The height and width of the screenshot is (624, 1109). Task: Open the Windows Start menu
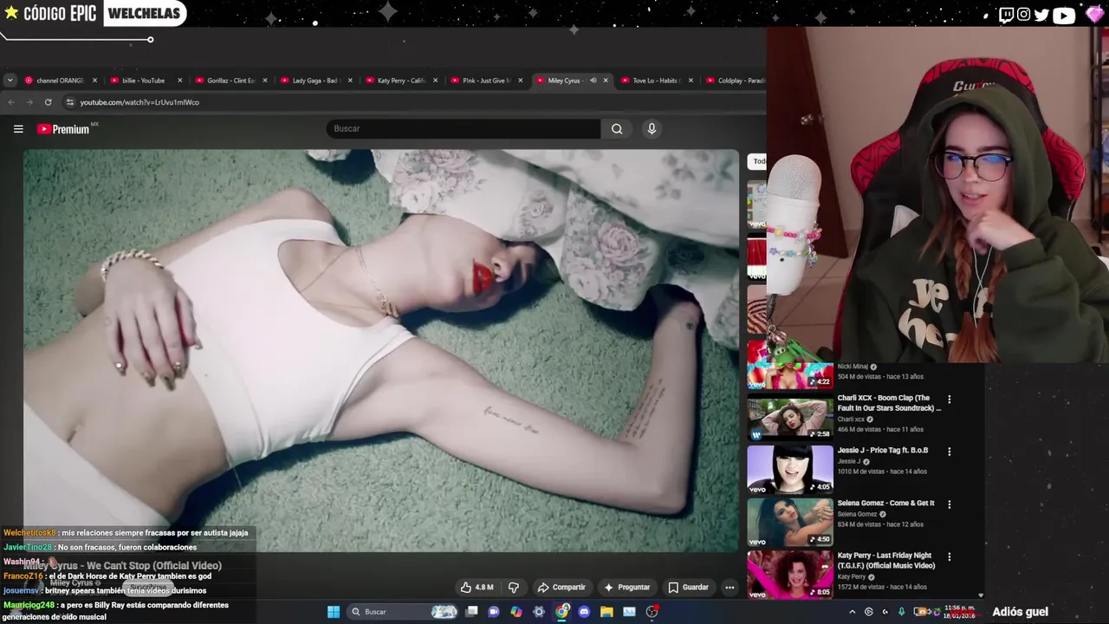click(x=334, y=612)
